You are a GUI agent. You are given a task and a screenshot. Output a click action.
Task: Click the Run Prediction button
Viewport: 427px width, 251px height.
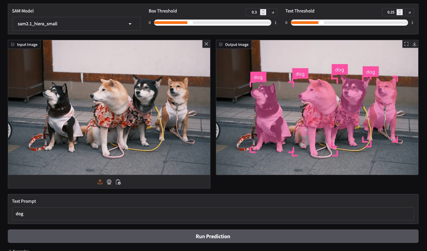pos(213,236)
